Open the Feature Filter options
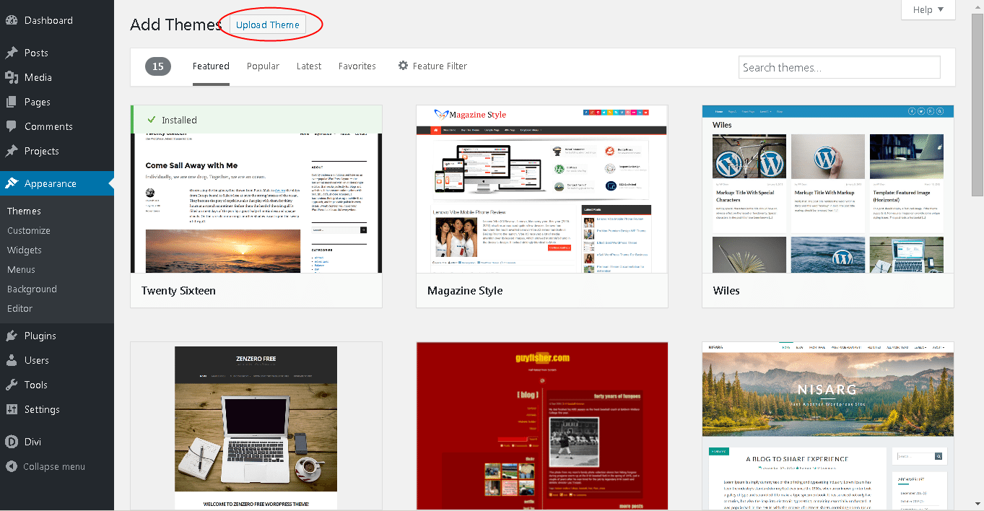 (432, 66)
